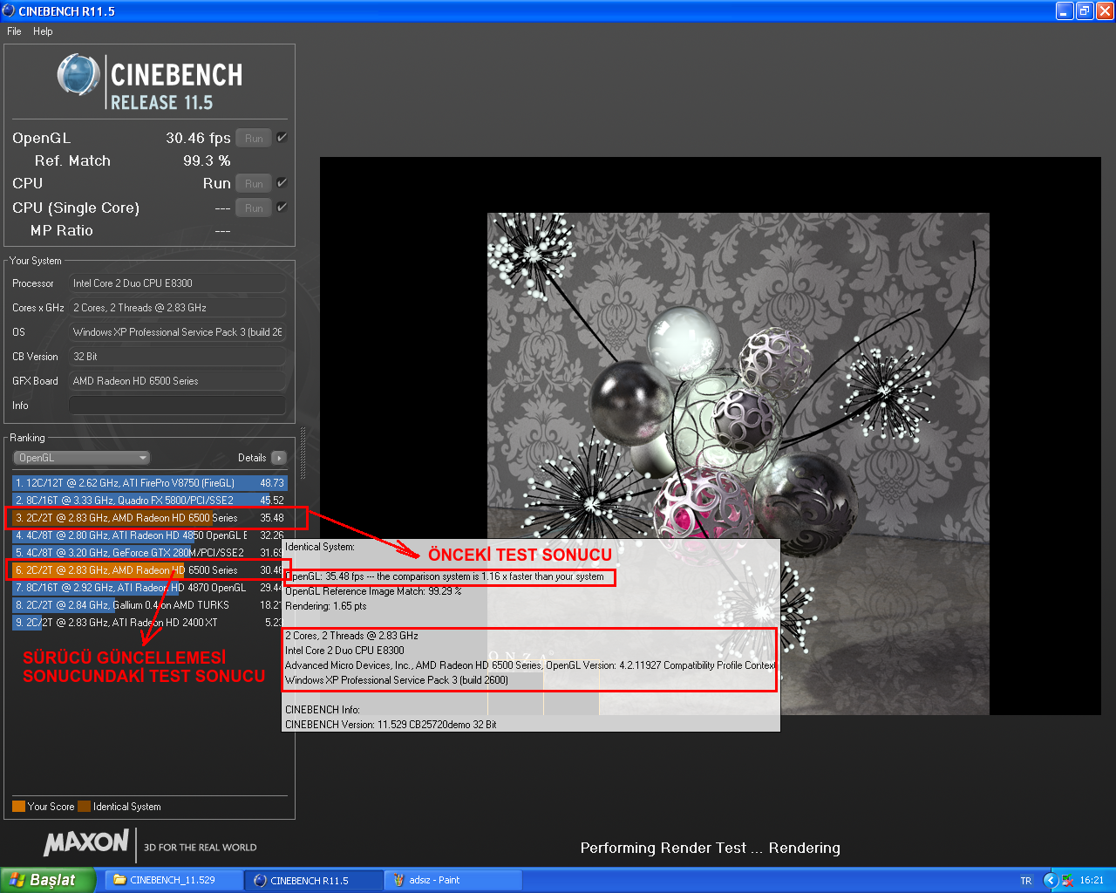Click the GFX Board AMD Radeon HD 6500 field
The image size is (1116, 893).
177,381
